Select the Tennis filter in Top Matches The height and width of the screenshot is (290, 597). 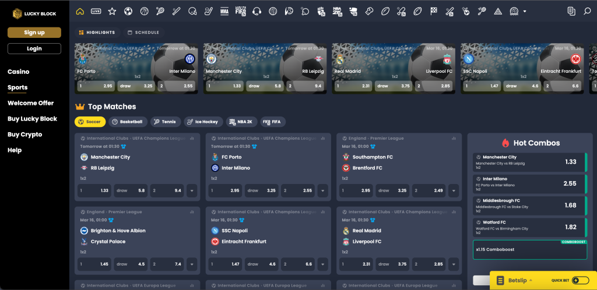click(x=166, y=122)
